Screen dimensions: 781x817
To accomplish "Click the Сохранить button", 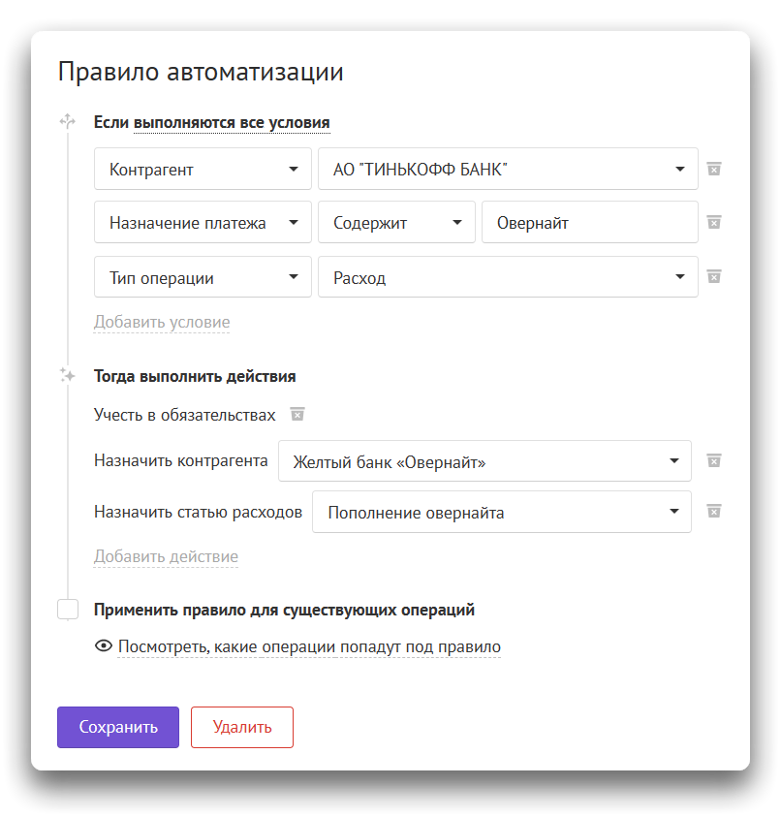I will point(118,727).
